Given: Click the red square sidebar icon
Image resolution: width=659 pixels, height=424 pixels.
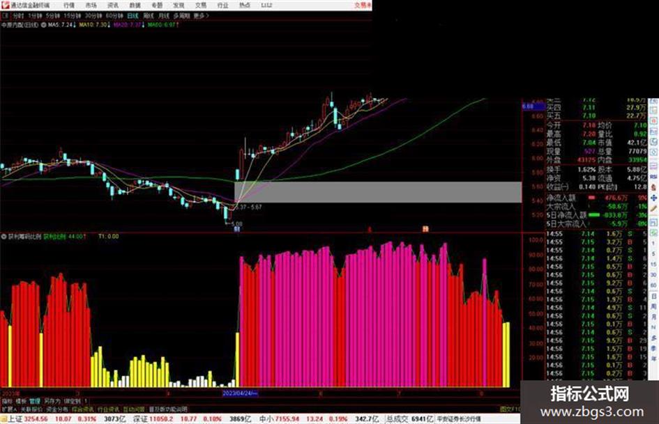Looking at the screenshot, I should pos(653,121).
